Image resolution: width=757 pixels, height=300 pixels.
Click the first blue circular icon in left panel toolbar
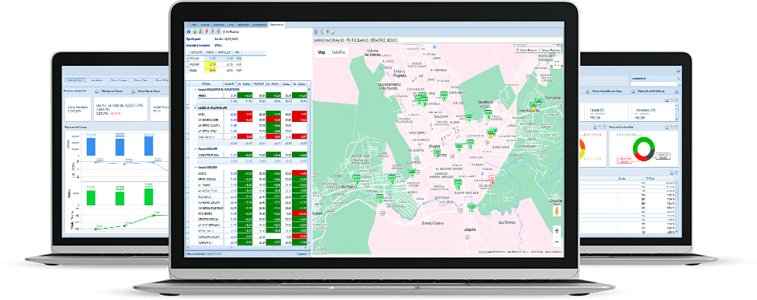pyautogui.click(x=189, y=31)
